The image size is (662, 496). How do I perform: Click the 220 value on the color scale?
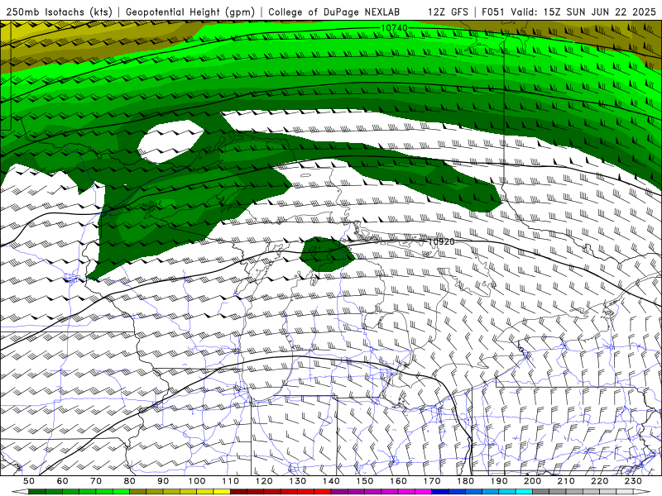click(599, 481)
